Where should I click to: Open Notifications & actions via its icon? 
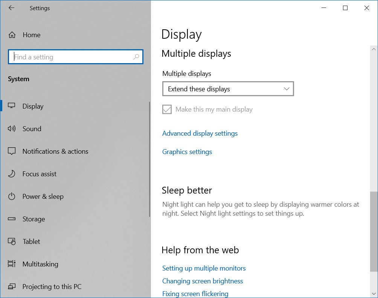12,151
